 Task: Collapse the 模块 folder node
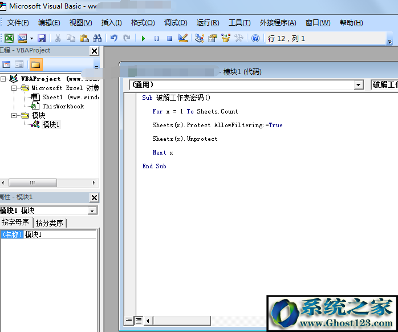[14, 116]
